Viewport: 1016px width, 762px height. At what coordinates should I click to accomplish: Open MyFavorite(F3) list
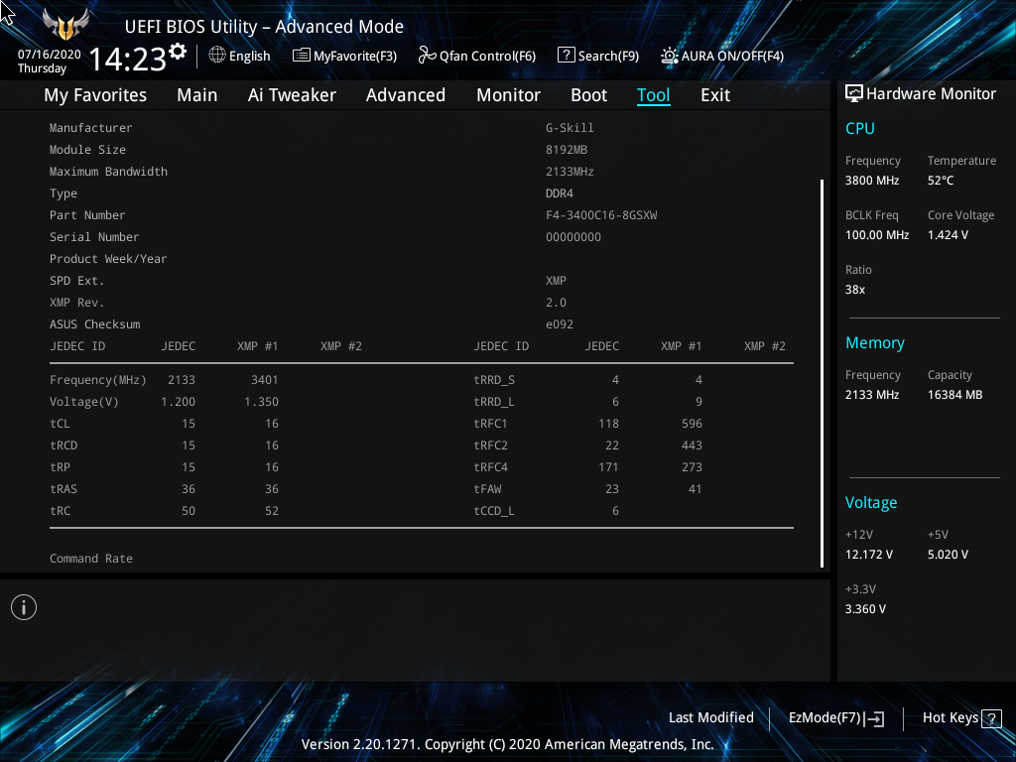(344, 56)
